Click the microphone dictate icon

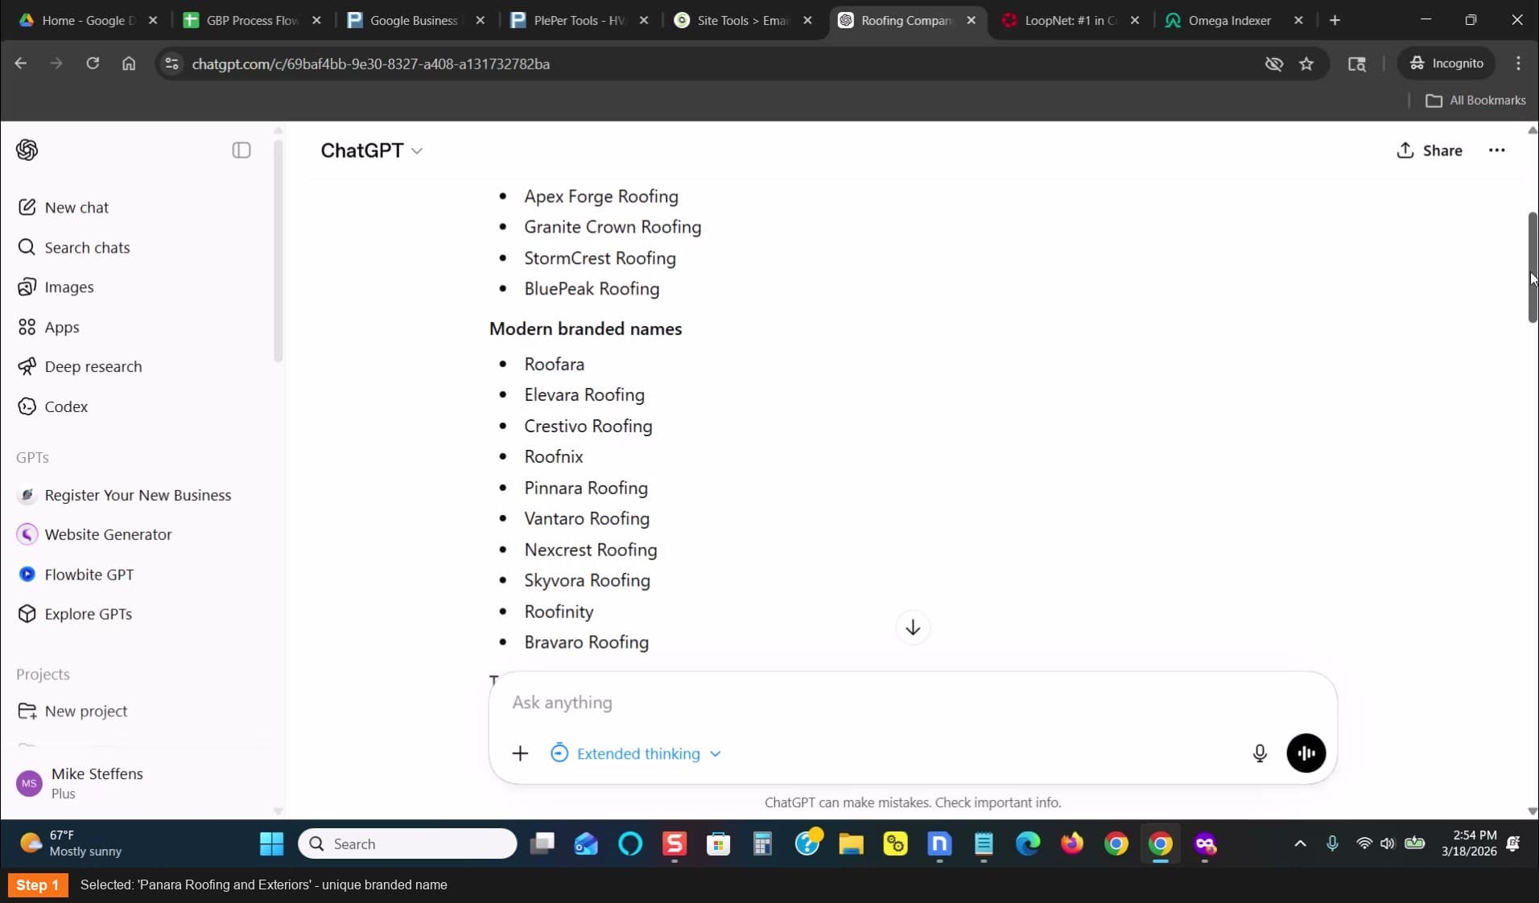(x=1260, y=753)
